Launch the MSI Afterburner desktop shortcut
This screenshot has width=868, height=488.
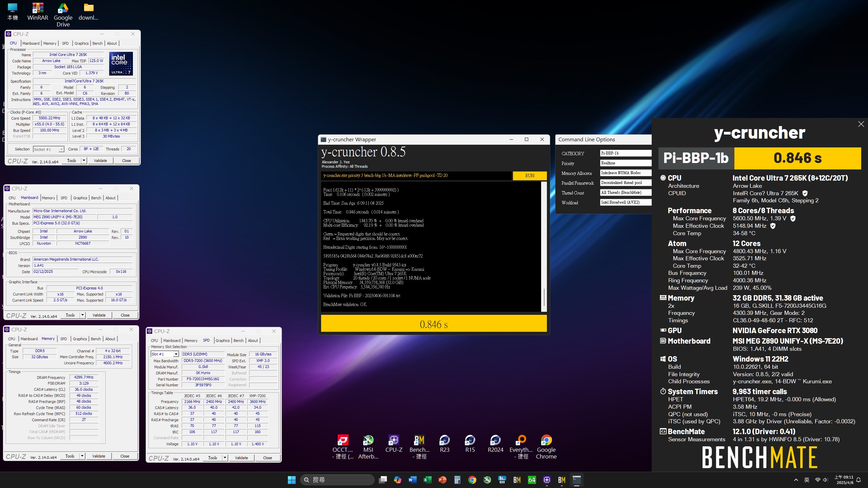click(368, 447)
